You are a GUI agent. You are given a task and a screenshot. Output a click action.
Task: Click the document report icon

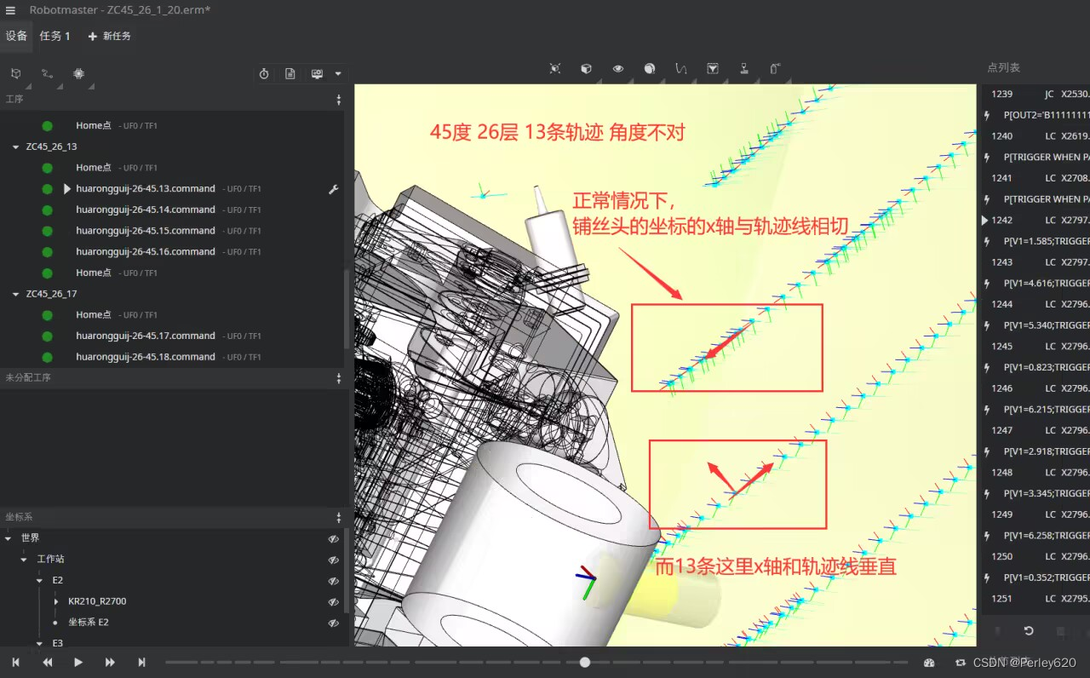pyautogui.click(x=290, y=74)
